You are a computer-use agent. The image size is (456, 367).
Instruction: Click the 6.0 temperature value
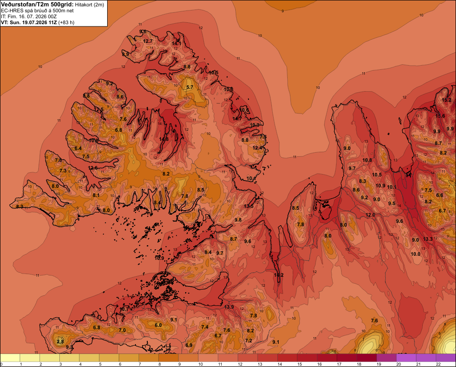(x=158, y=325)
